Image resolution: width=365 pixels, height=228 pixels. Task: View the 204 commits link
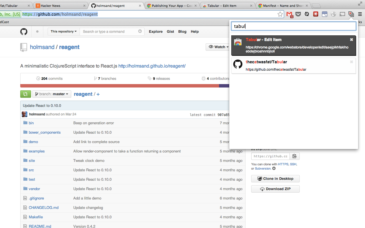tap(49, 78)
